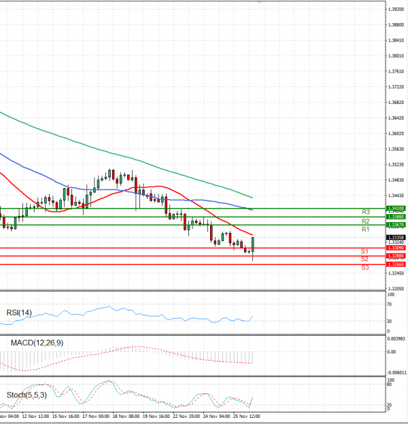Click the R1 resistance label

(x=366, y=229)
